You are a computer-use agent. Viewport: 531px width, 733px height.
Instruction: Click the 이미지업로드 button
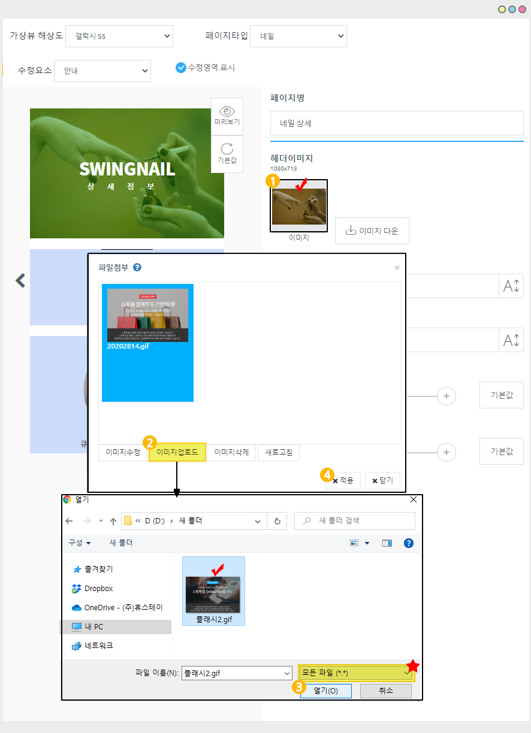[177, 453]
